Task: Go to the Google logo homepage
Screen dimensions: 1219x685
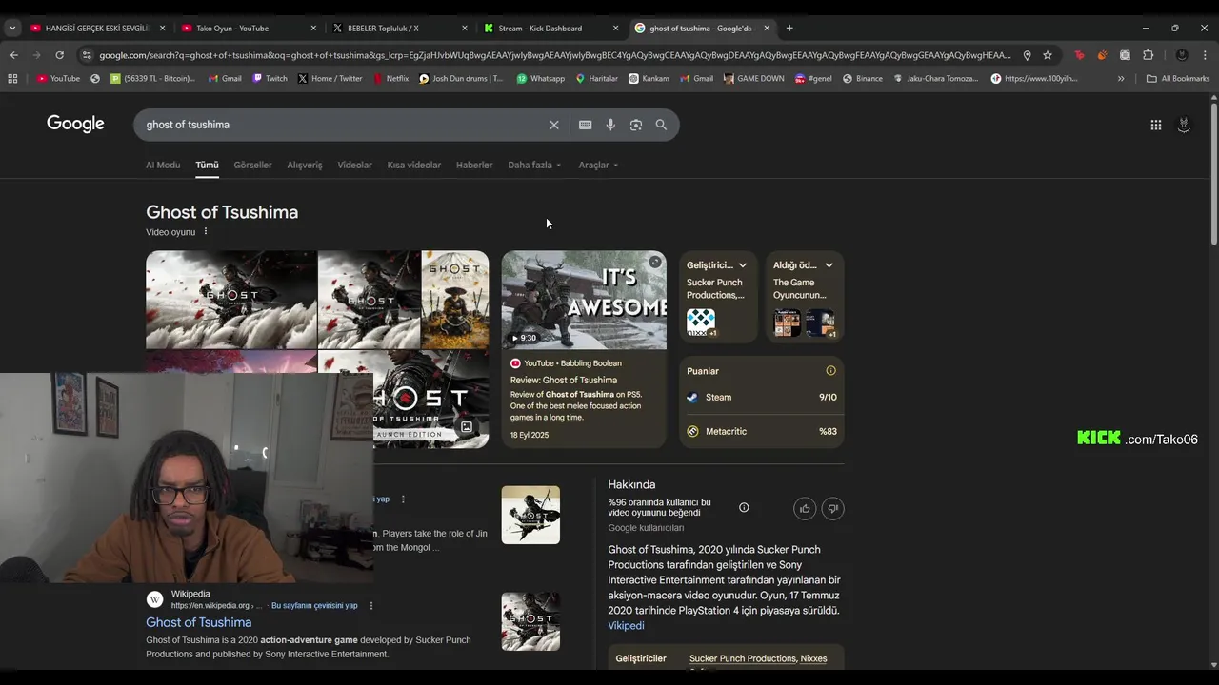Action: pos(75,124)
